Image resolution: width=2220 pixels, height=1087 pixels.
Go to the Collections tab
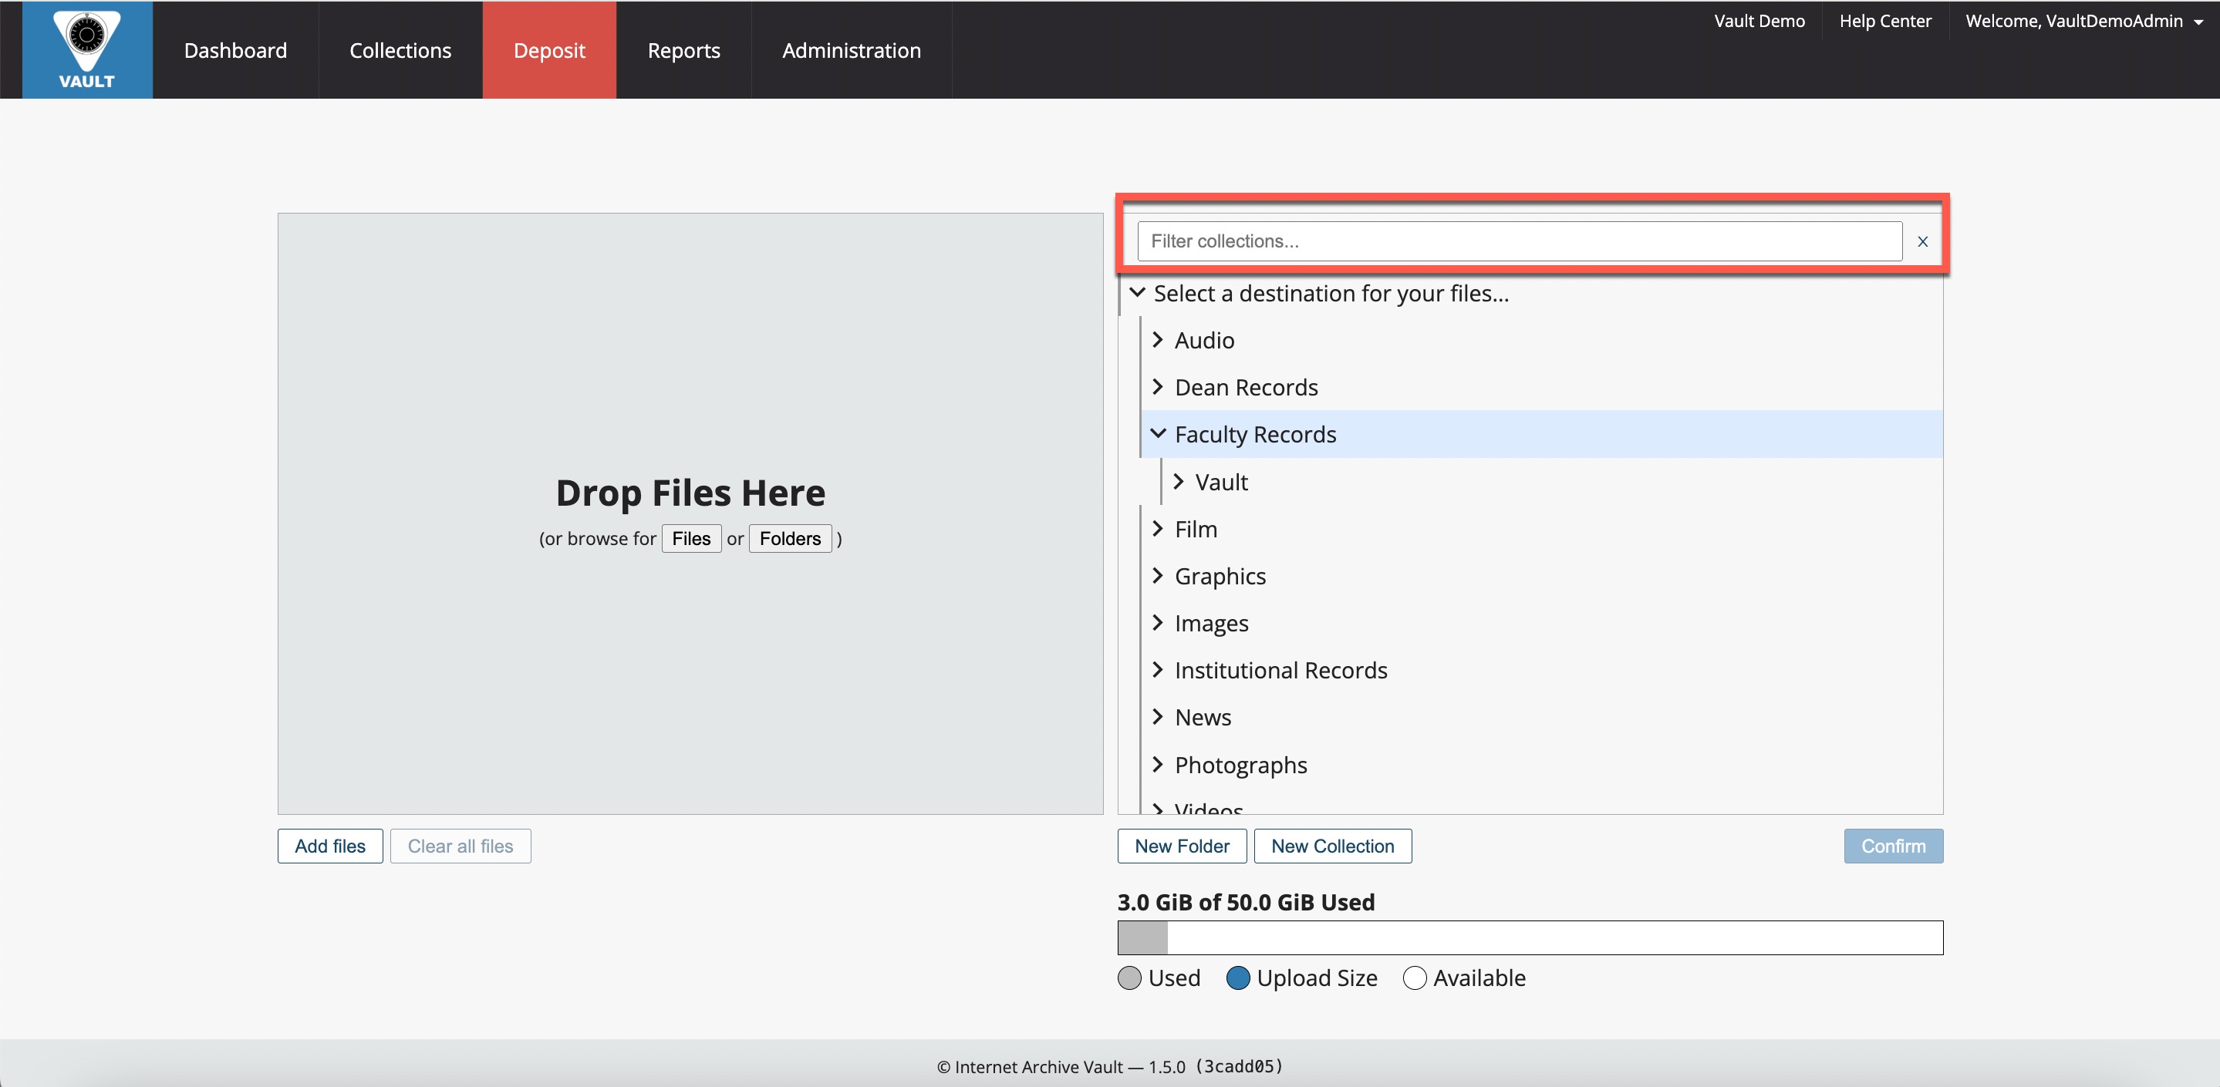point(400,50)
